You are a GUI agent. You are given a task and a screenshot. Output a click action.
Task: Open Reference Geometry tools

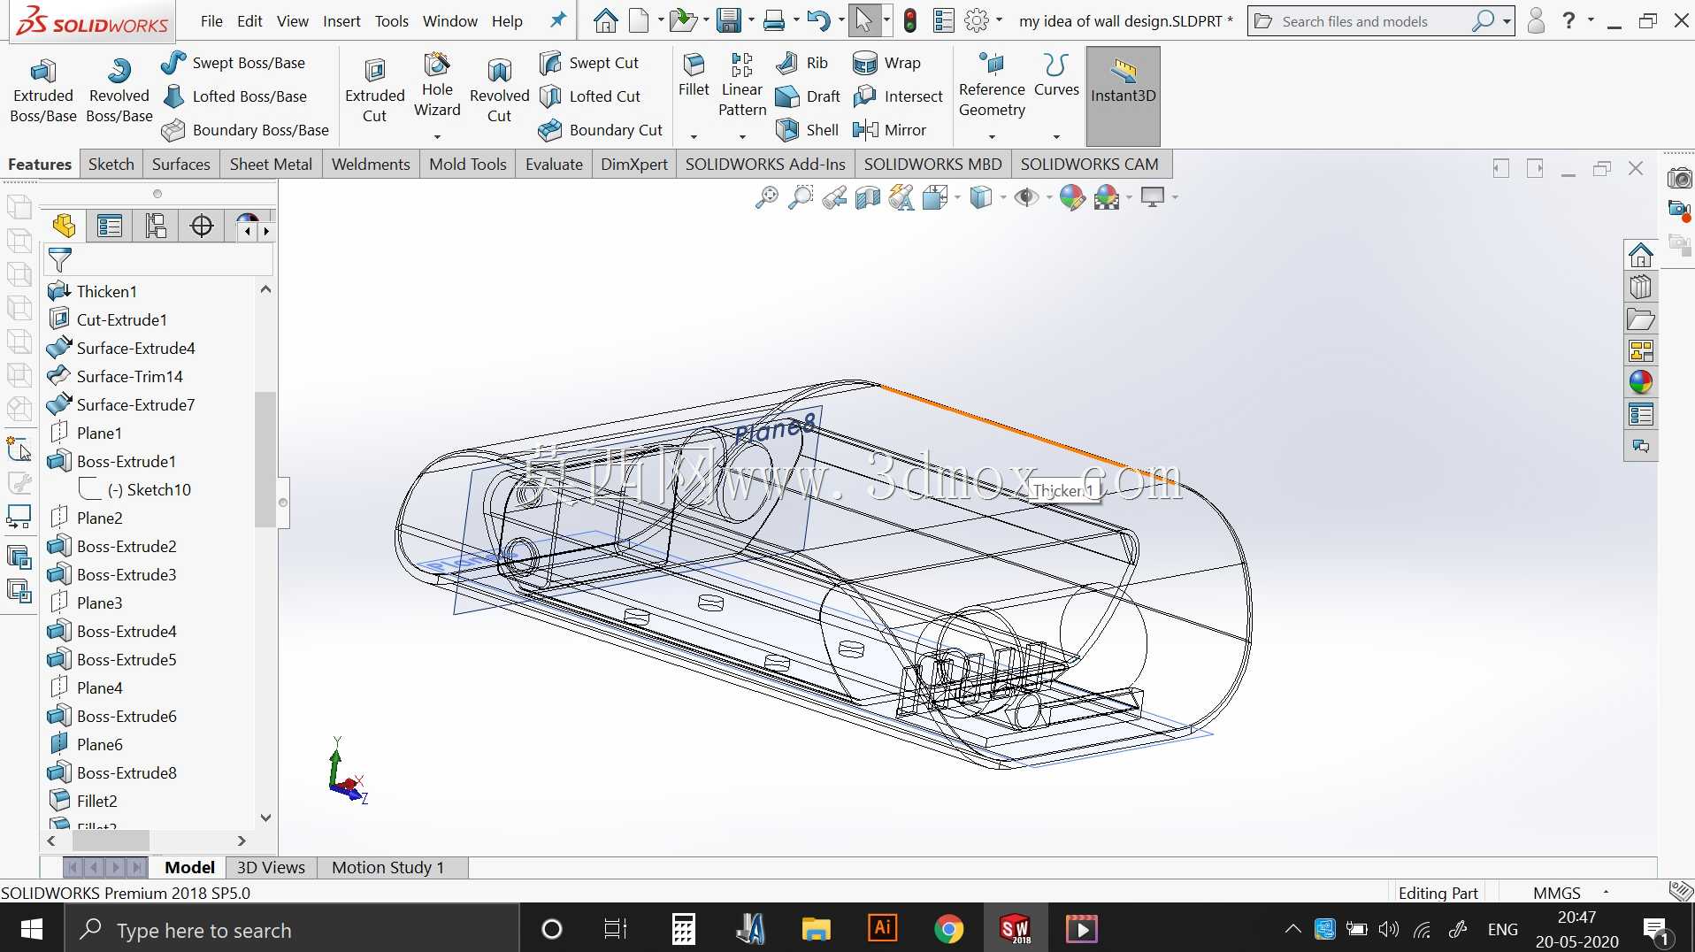(992, 85)
